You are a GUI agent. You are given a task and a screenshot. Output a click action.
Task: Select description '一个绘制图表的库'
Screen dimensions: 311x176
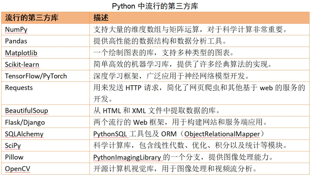124,53
